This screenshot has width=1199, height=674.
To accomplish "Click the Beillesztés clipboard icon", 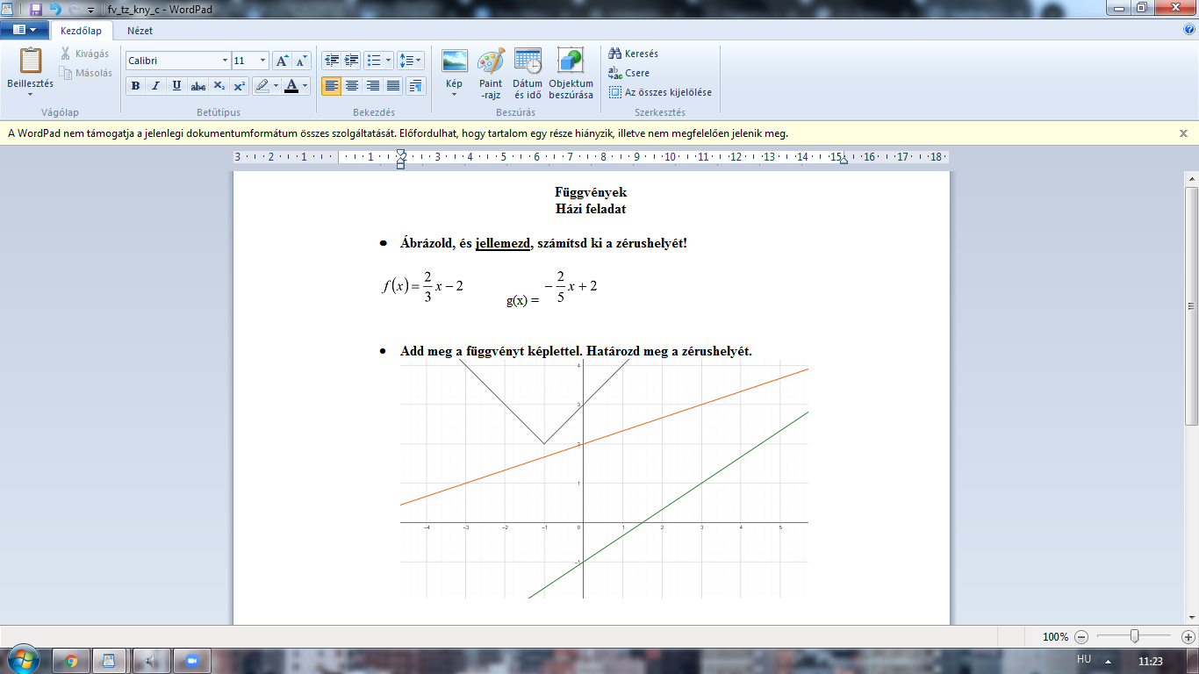I will (x=31, y=61).
